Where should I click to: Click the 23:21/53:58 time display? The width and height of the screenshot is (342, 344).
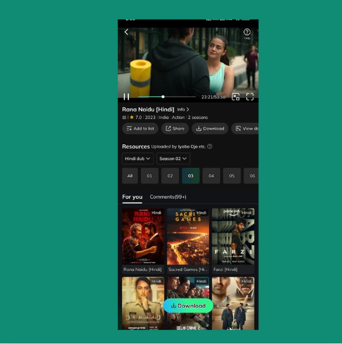[213, 97]
